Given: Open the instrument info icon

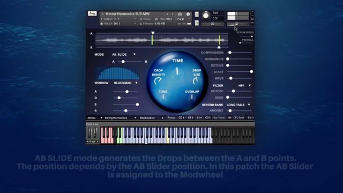Looking at the screenshot, I should click(188, 14).
